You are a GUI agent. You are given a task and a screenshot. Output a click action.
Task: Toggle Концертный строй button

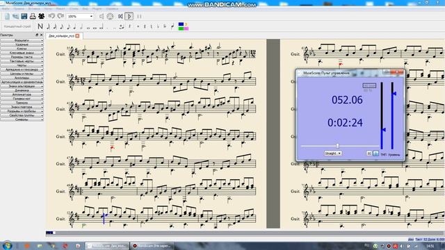tap(17, 26)
